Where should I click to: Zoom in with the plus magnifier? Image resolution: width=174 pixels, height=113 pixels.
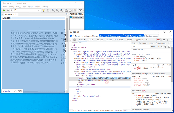pos(53,10)
